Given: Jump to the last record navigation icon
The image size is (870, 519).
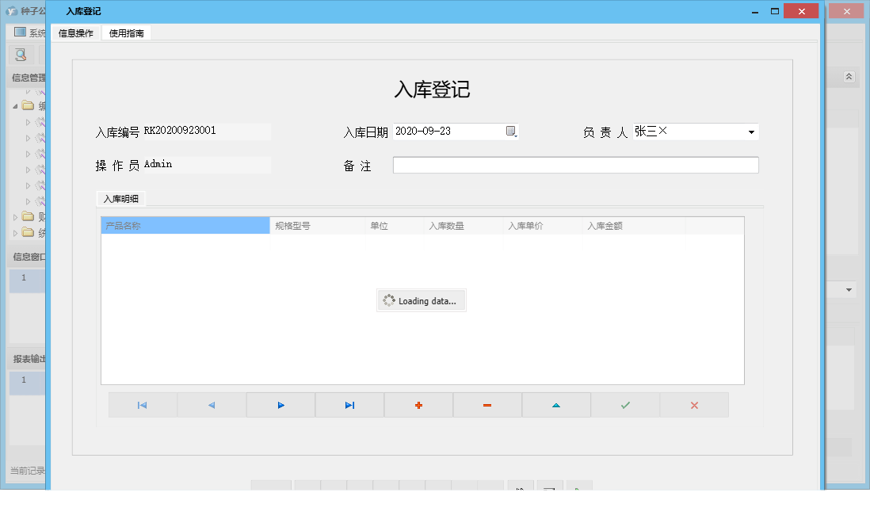Looking at the screenshot, I should click(349, 405).
